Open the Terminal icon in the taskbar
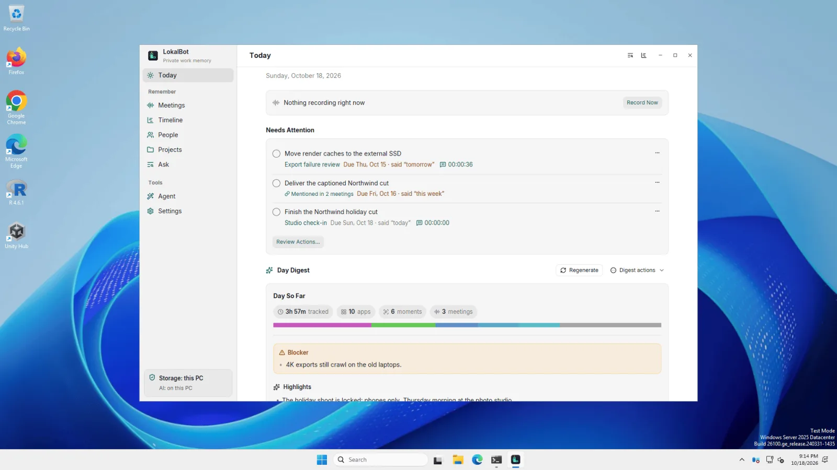 (x=496, y=460)
